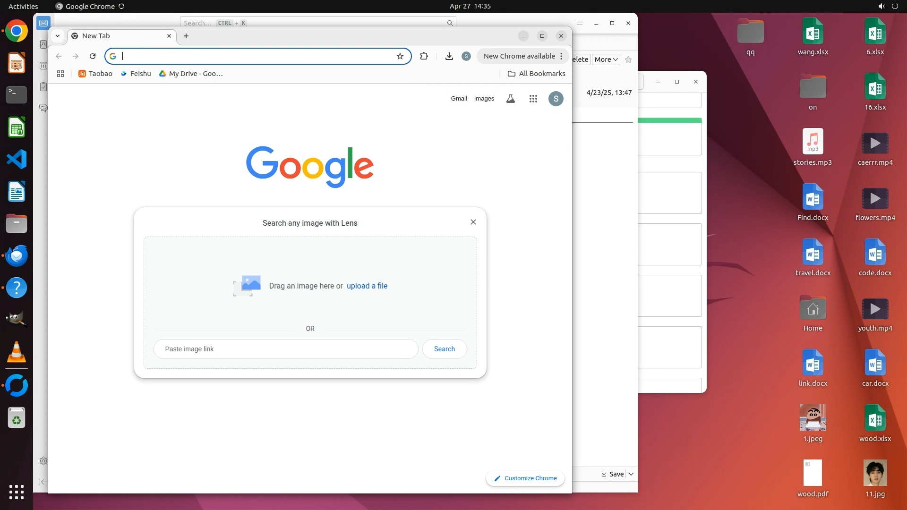The height and width of the screenshot is (510, 907).
Task: Click the Paste image link field
Action: tap(285, 349)
